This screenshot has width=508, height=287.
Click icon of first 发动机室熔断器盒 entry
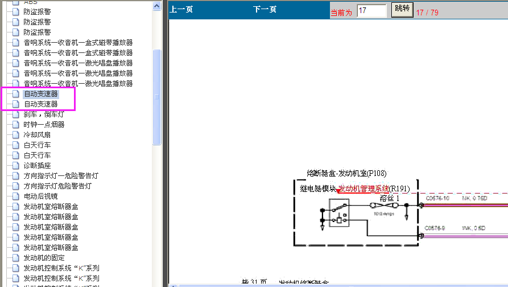pyautogui.click(x=15, y=207)
